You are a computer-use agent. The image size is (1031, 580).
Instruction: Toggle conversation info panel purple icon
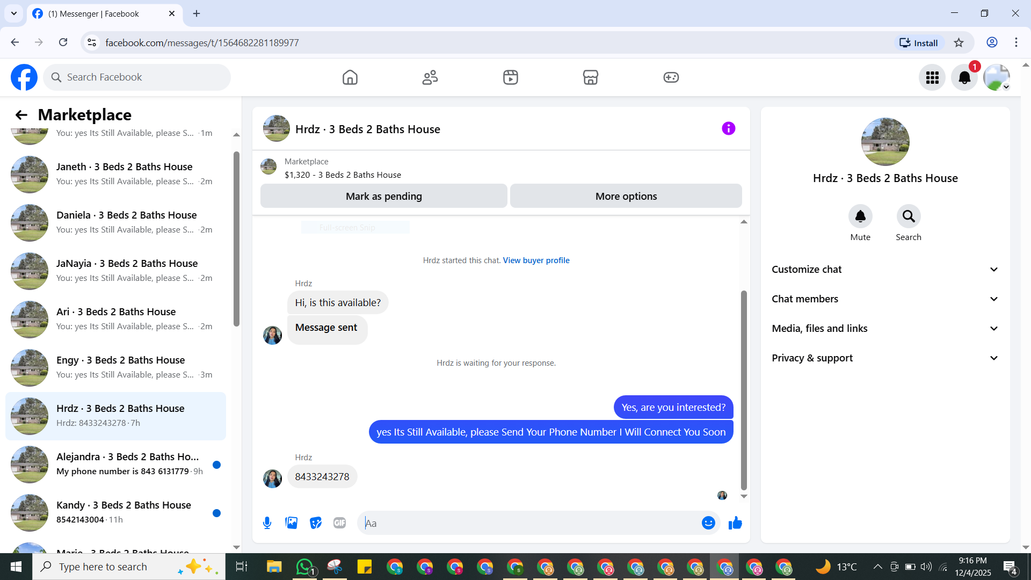point(728,128)
